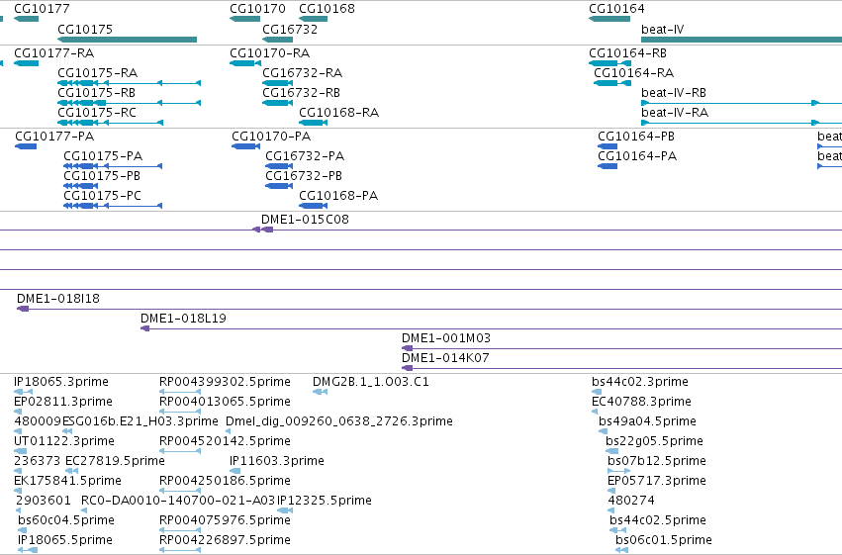Select the CG10170-RA transcript
The width and height of the screenshot is (842, 555).
pos(244,63)
